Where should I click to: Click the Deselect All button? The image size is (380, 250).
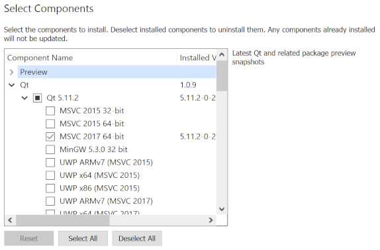(x=137, y=238)
